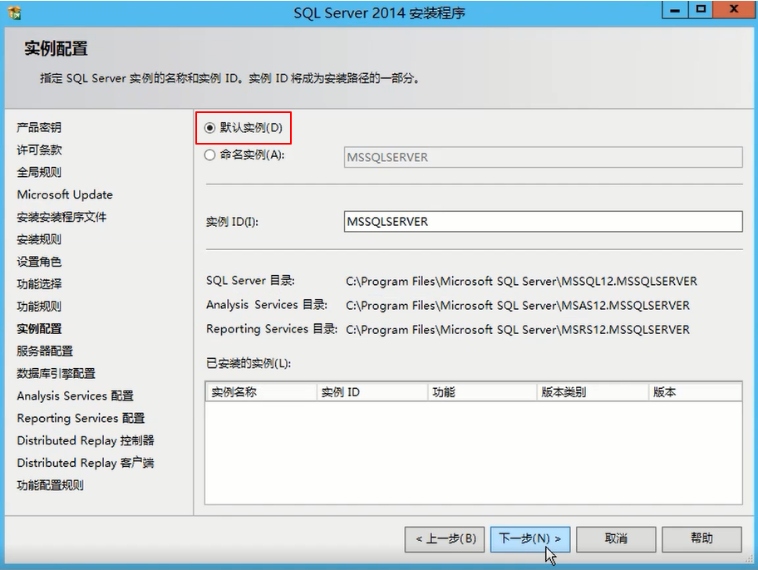The width and height of the screenshot is (758, 570).
Task: Select 数据库引擎配置 step in sidebar
Action: (56, 373)
